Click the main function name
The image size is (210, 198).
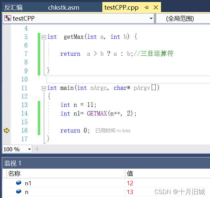click(x=67, y=88)
